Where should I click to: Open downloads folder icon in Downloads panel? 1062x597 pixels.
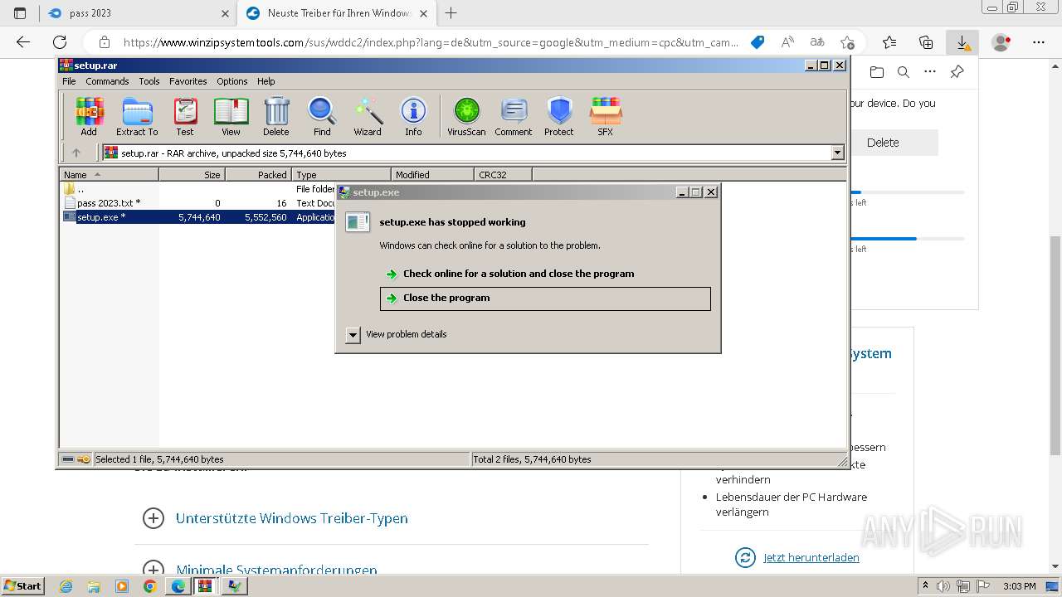[x=877, y=72]
